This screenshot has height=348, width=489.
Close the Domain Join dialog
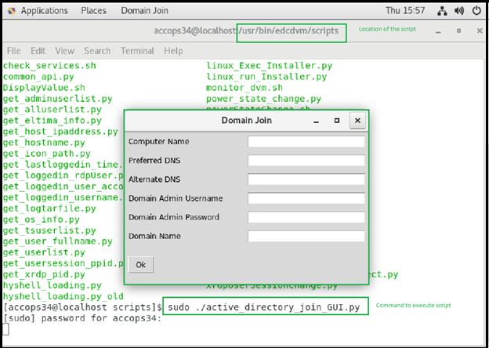coord(357,121)
